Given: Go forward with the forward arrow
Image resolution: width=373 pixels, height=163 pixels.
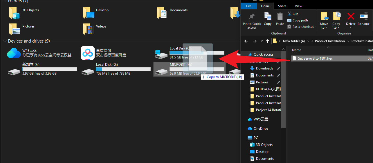Looking at the screenshot, I should pyautogui.click(x=255, y=41).
